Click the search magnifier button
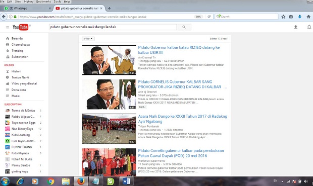 pyautogui.click(x=184, y=27)
